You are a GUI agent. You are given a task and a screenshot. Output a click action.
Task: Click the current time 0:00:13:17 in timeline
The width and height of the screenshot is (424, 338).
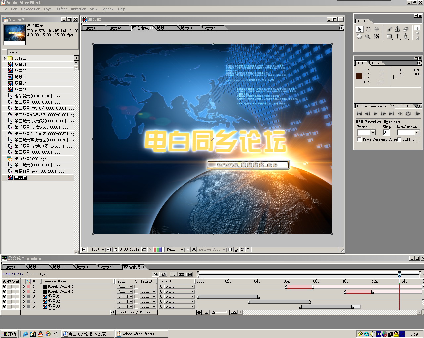[13, 274]
